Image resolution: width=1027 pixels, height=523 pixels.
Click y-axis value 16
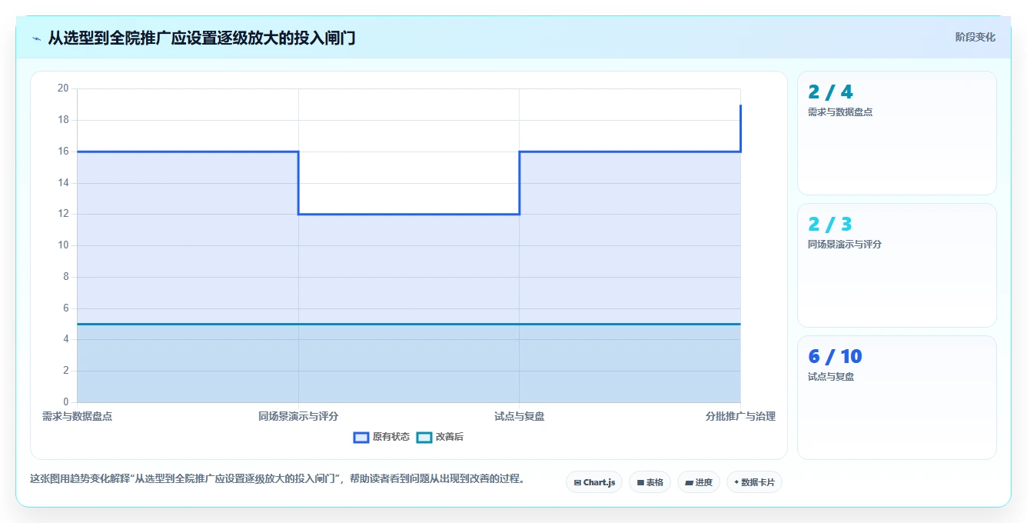pos(63,152)
